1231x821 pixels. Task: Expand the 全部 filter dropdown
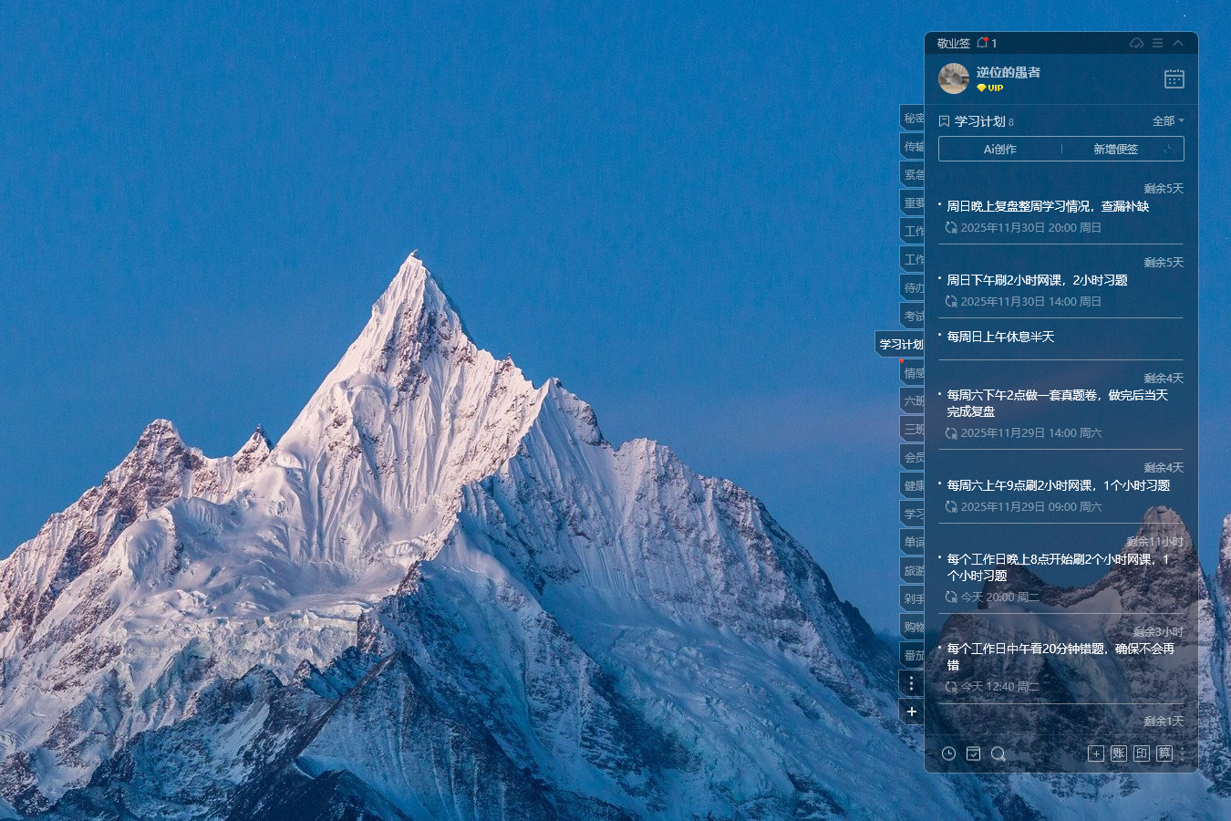coord(1168,121)
